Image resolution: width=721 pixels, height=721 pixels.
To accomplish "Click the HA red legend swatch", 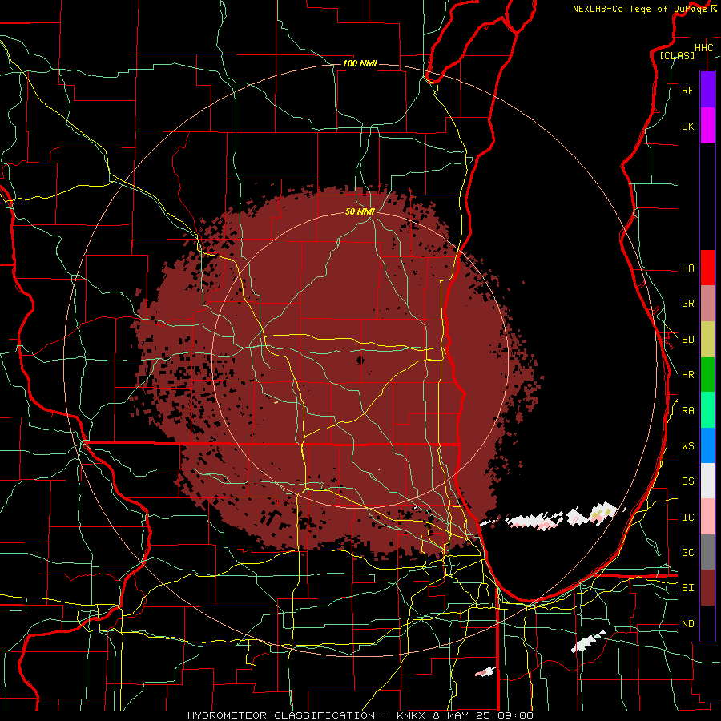I will coord(707,268).
